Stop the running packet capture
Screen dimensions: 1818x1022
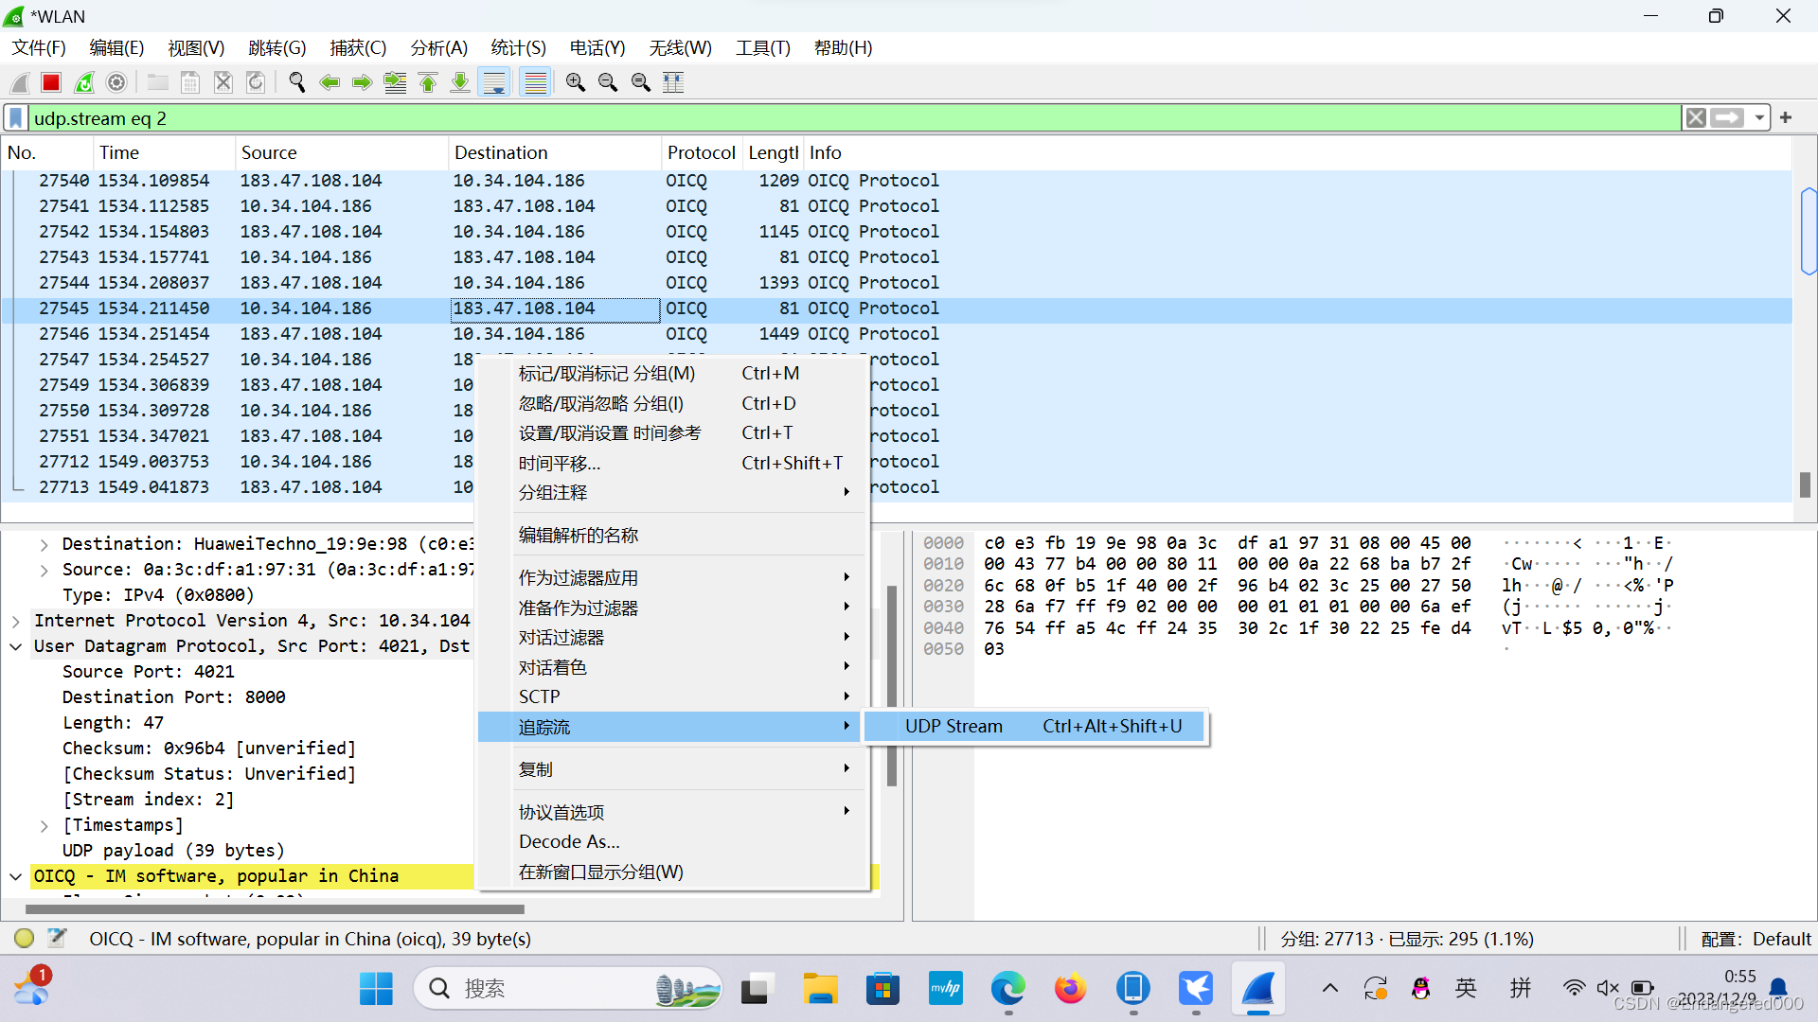(x=51, y=83)
